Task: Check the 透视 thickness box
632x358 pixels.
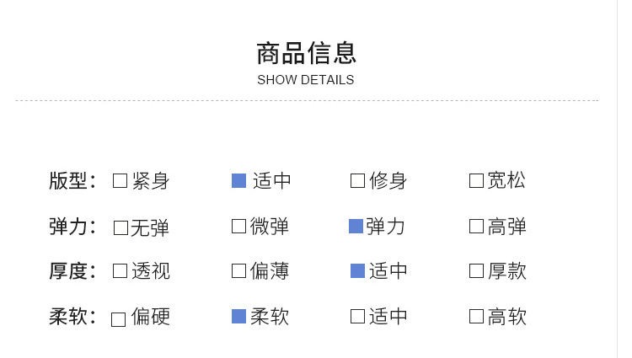Action: coord(120,270)
